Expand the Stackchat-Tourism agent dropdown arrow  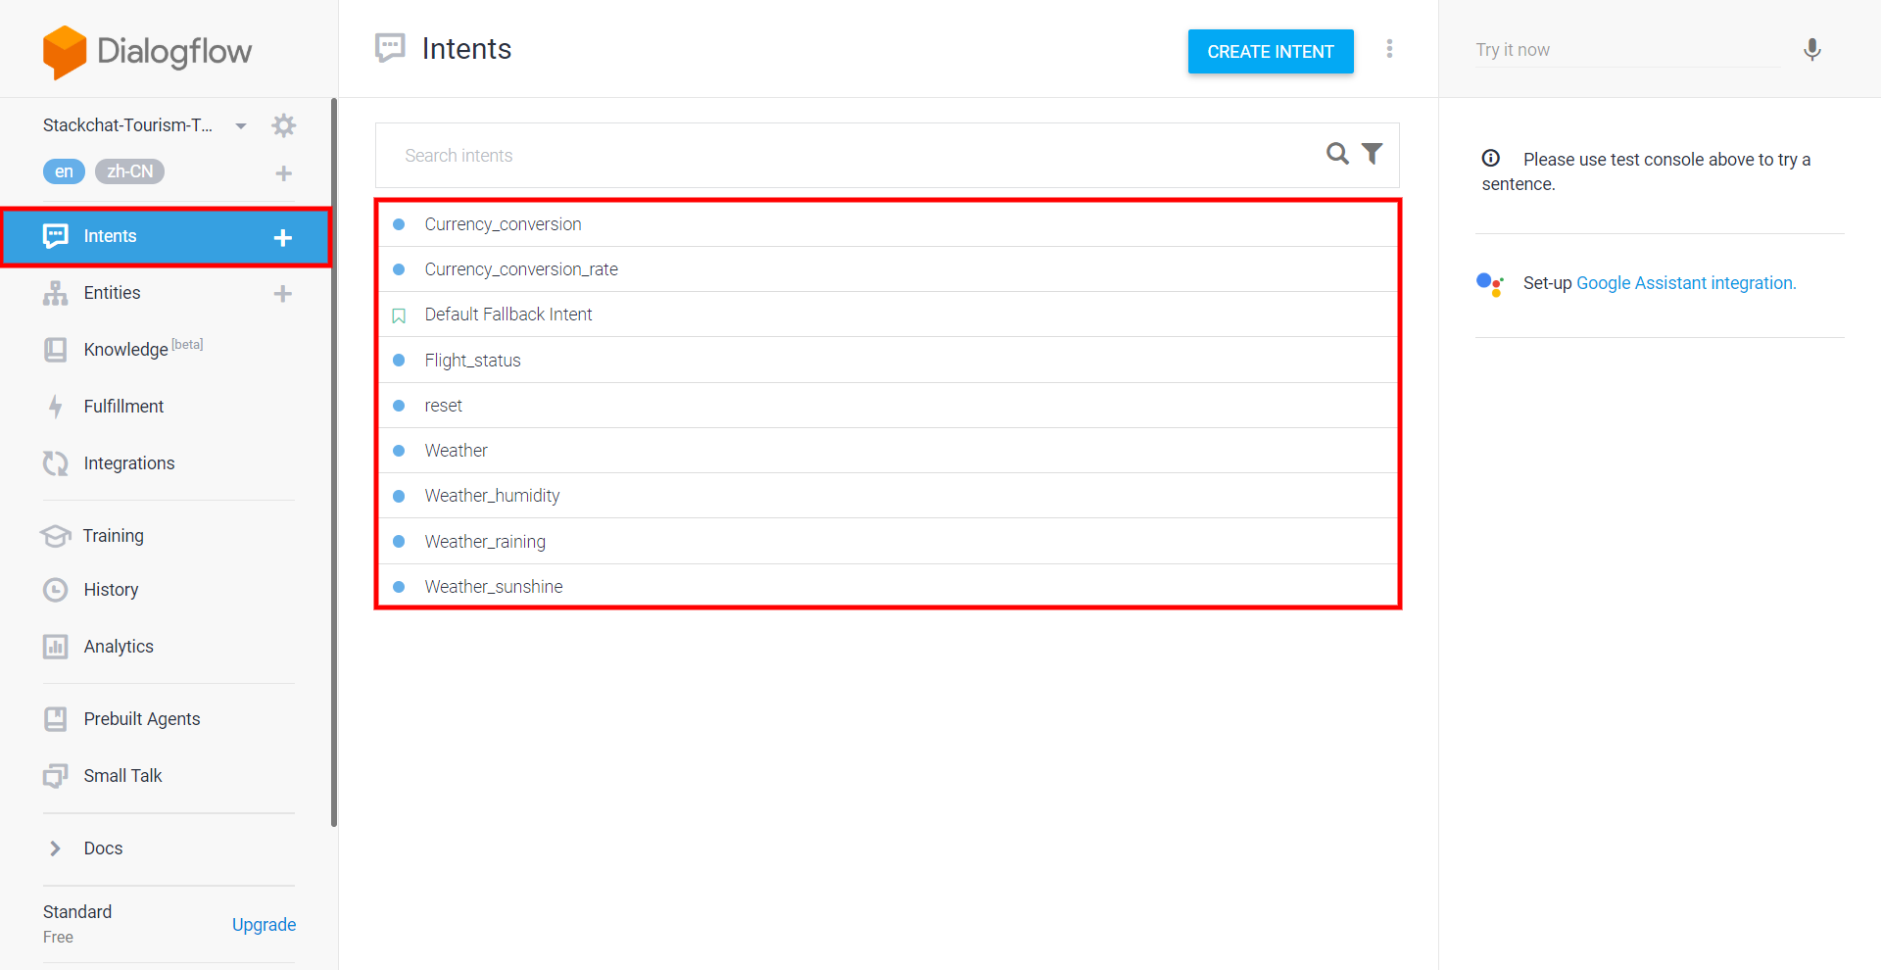tap(241, 126)
